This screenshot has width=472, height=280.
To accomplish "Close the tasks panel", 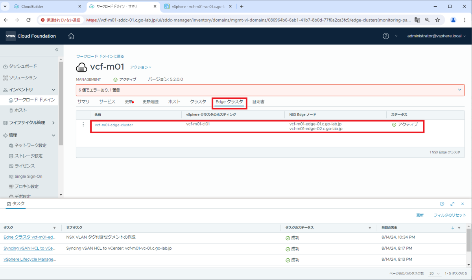I will pos(463,204).
